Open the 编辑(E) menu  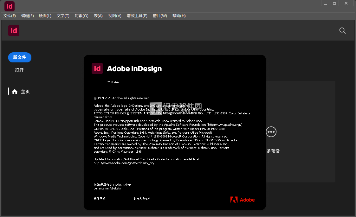pos(28,16)
